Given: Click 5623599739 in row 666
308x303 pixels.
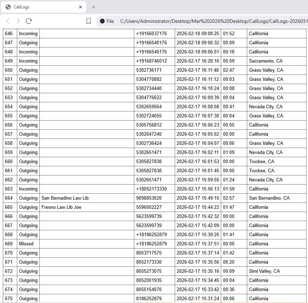Looking at the screenshot, I should [149, 217].
